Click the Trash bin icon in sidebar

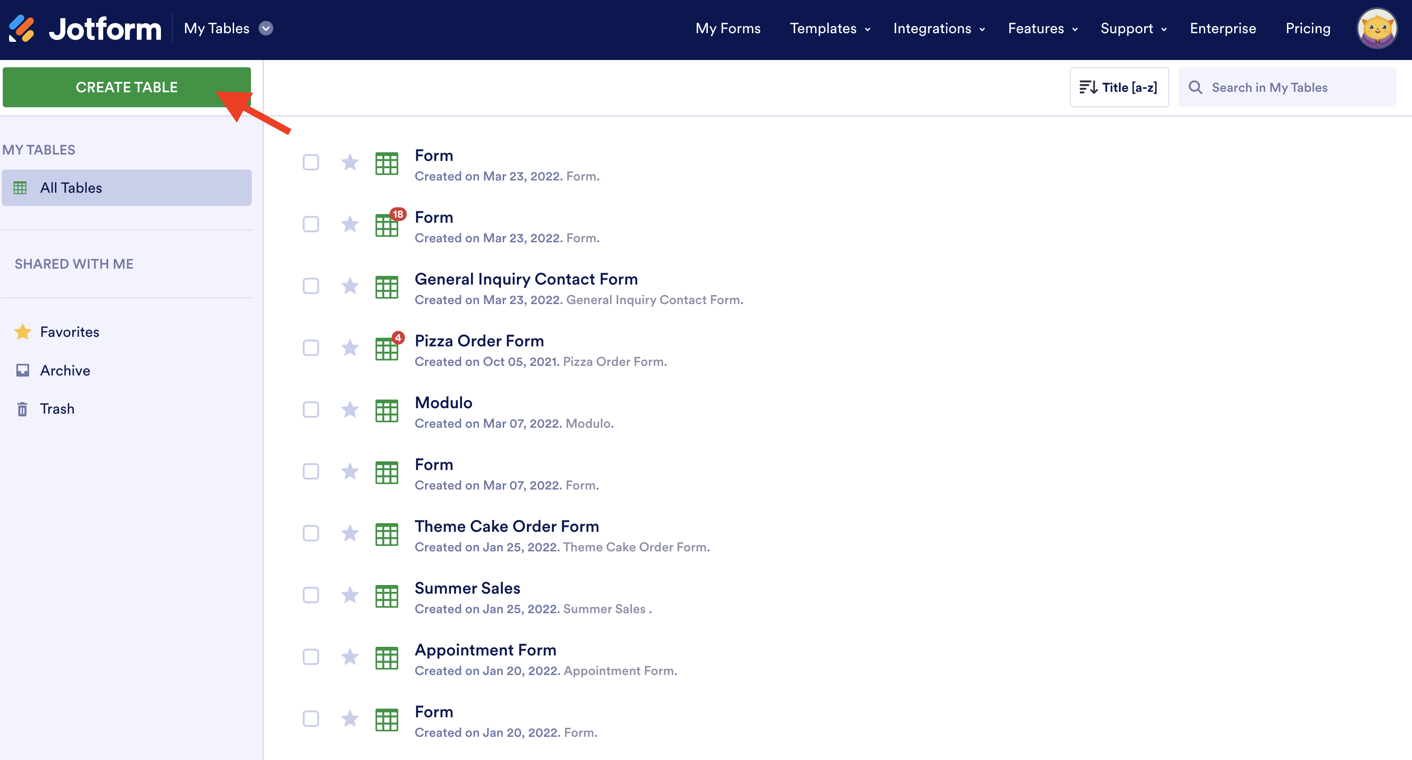[22, 409]
